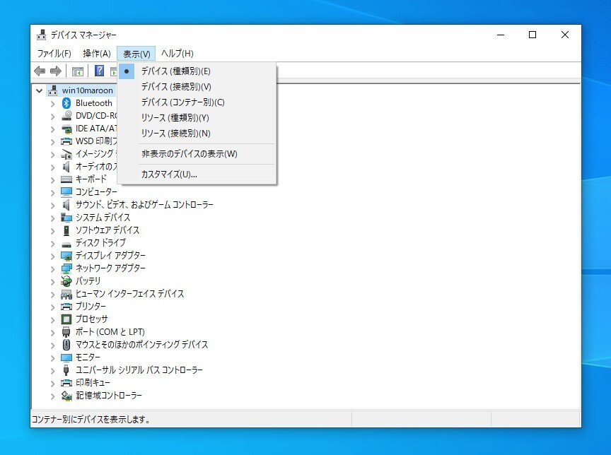This screenshot has height=455, width=611.
Task: Select the ディスク ドライブ tree item
Action: [x=100, y=243]
